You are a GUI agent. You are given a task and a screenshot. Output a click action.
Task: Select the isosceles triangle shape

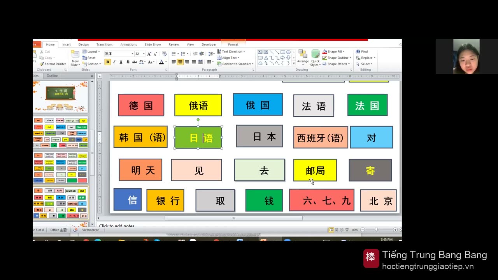coord(266,58)
